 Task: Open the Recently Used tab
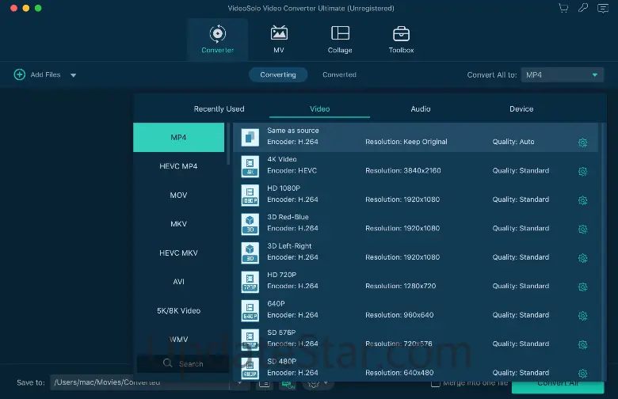(x=219, y=109)
